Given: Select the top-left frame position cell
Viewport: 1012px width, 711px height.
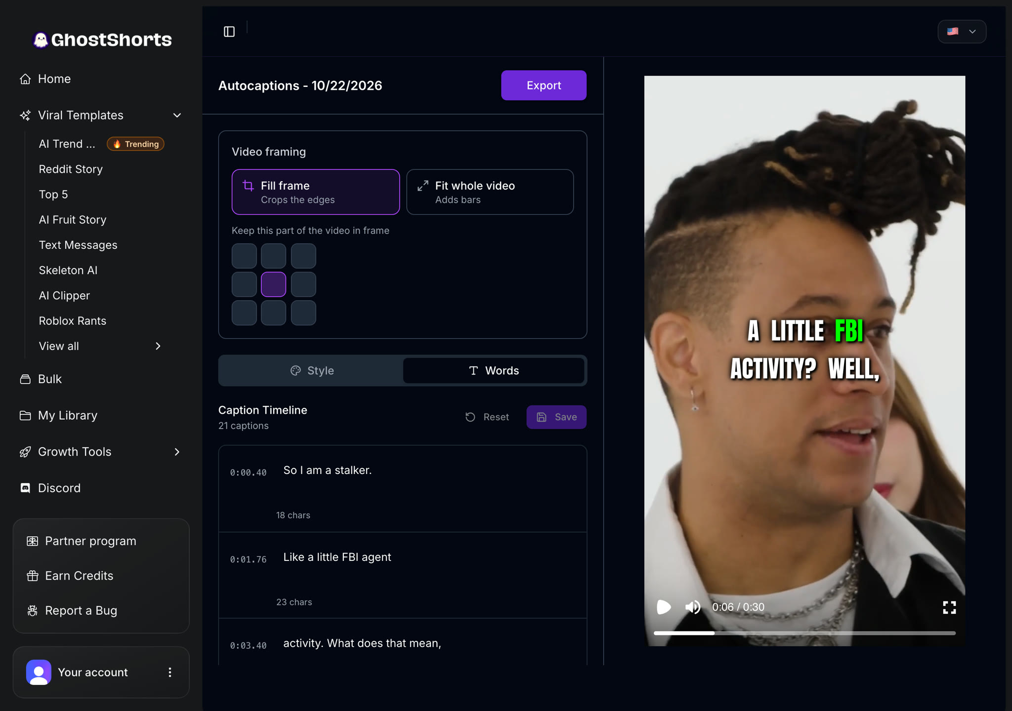Looking at the screenshot, I should coord(244,256).
